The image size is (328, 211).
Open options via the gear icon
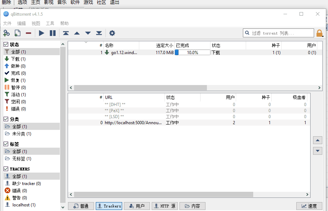[x=112, y=33]
